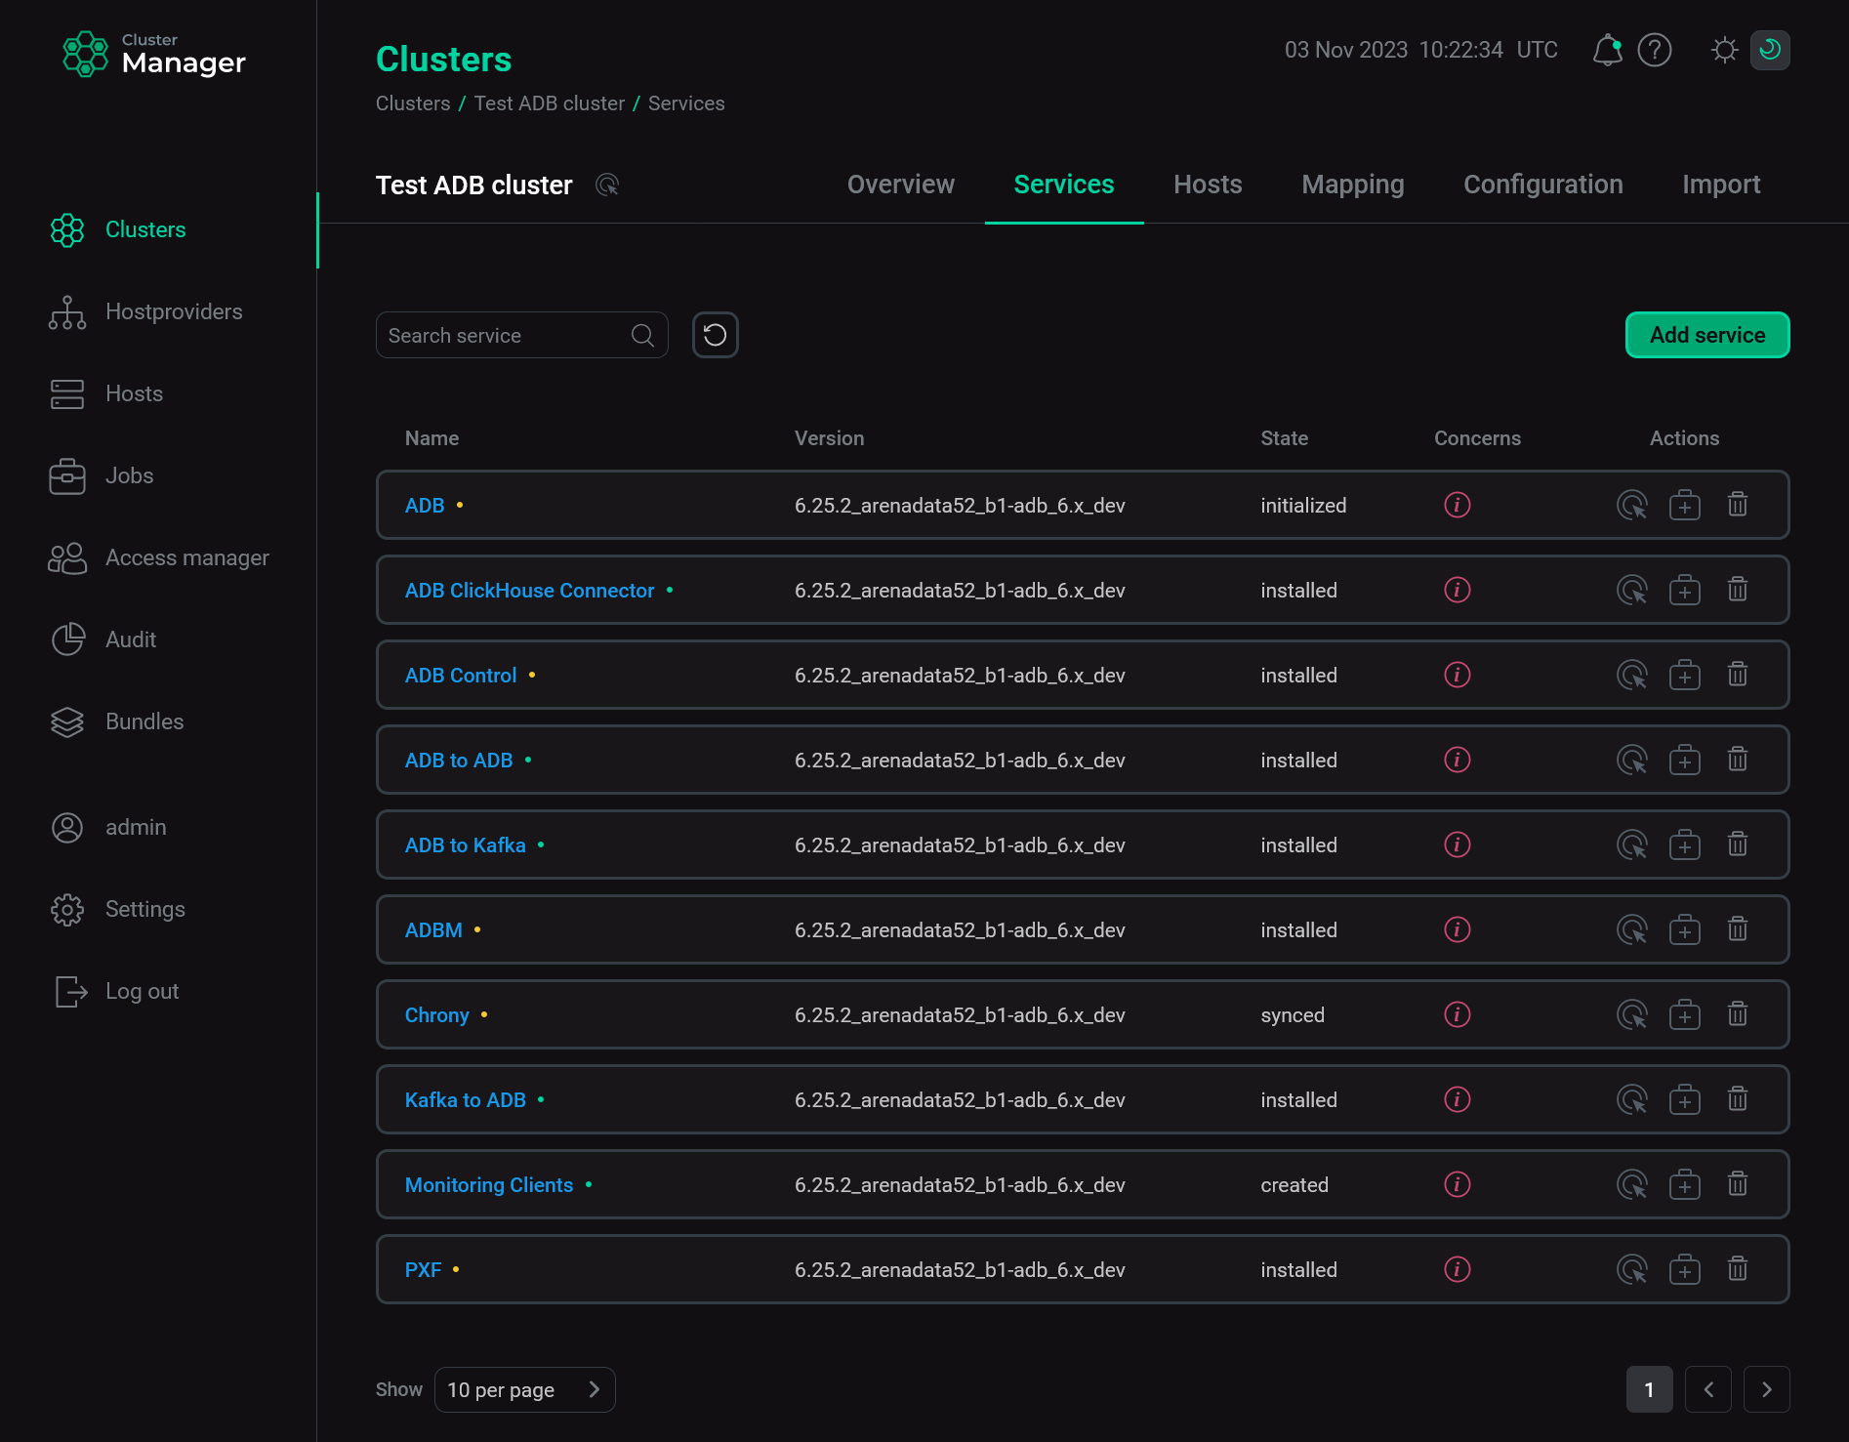Delete the PXF service with trash icon
This screenshot has width=1849, height=1442.
(1738, 1269)
